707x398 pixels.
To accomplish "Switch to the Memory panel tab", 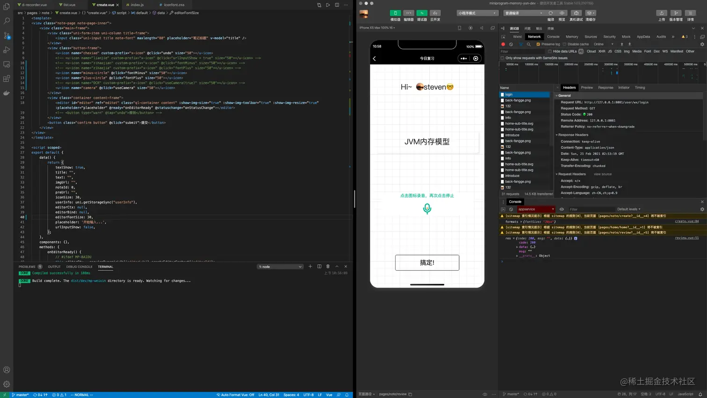I will point(573,36).
